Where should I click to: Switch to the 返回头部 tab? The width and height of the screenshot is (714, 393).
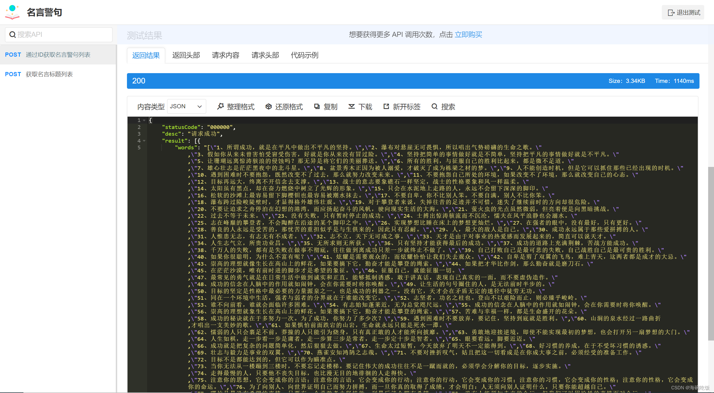186,55
